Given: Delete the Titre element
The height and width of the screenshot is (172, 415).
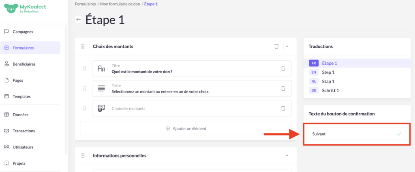Looking at the screenshot, I should click(x=283, y=68).
